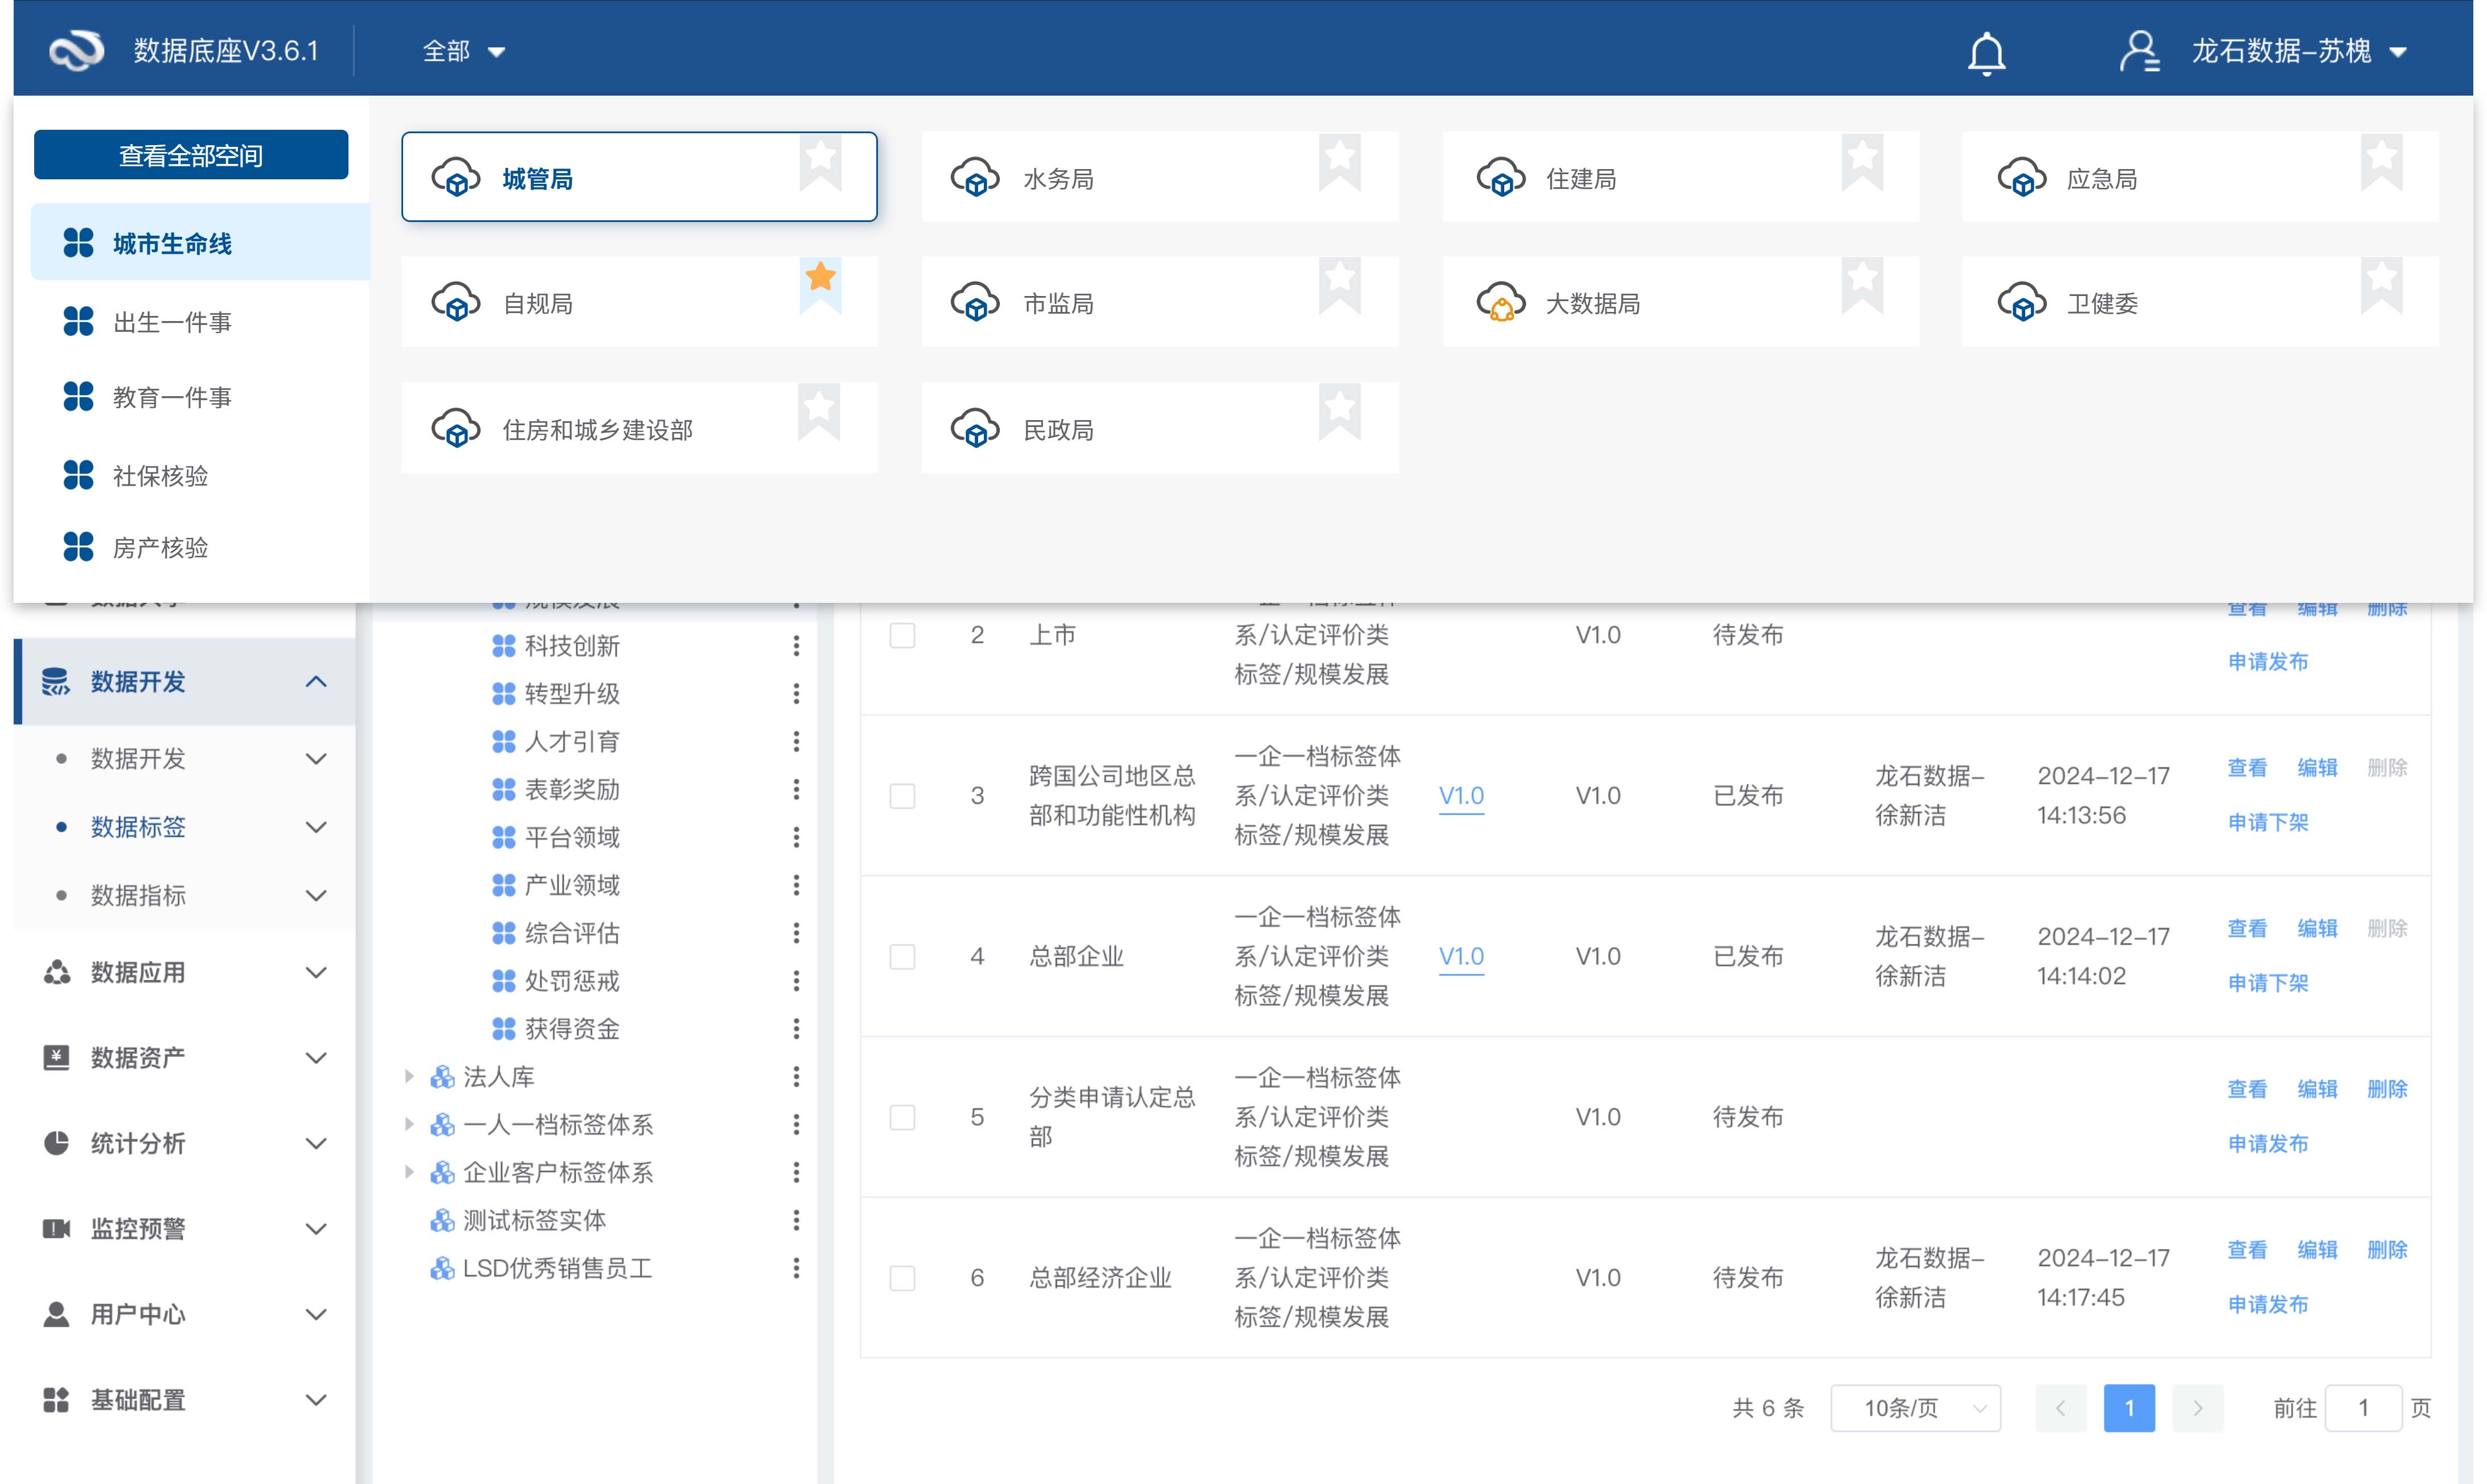Open the 全部 space dropdown in header
This screenshot has height=1484, width=2487.
[463, 51]
